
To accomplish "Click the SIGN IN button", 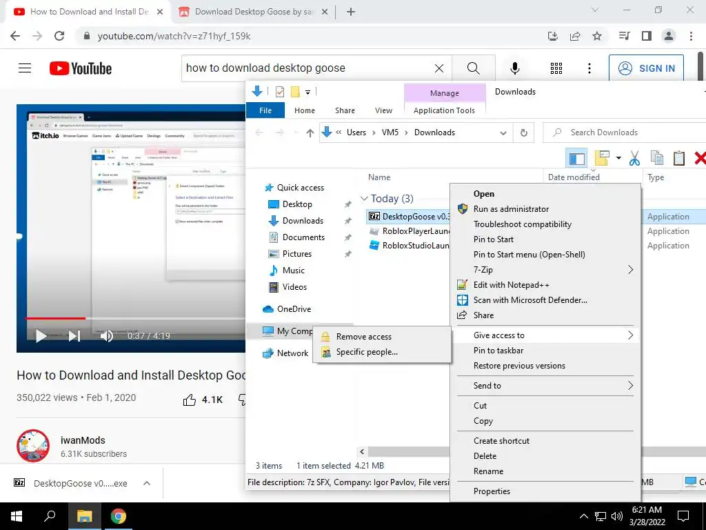I will (x=646, y=68).
